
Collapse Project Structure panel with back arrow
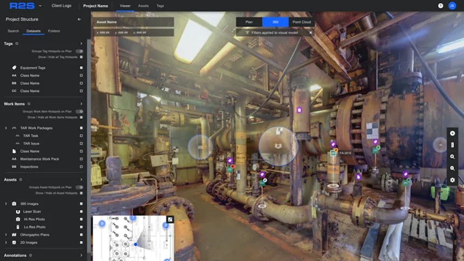[79, 19]
